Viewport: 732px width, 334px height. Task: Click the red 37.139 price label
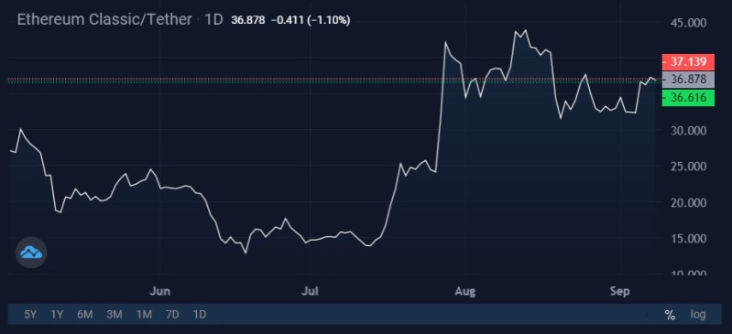(x=688, y=62)
